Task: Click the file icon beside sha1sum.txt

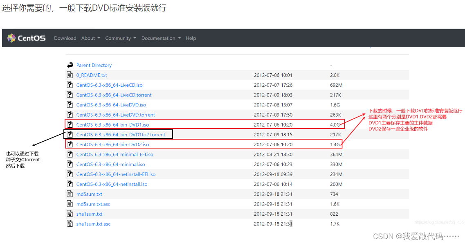Action: tap(70, 214)
